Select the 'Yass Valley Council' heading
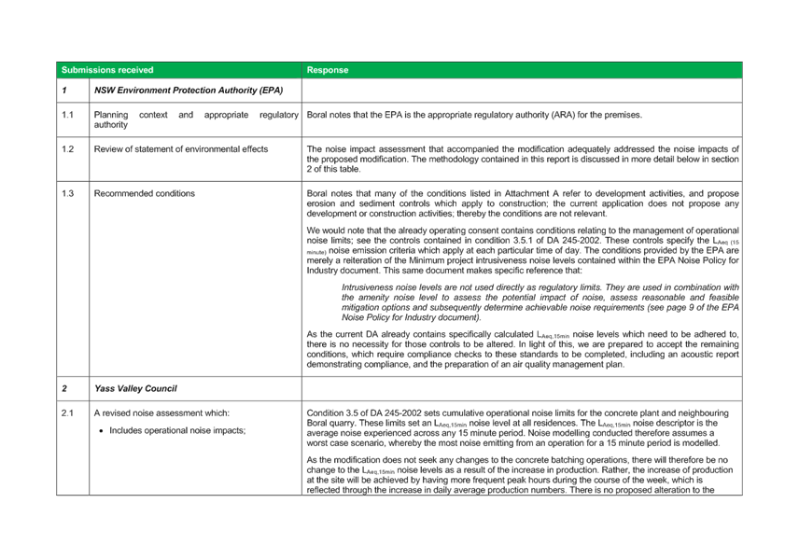The image size is (799, 559). [135, 388]
